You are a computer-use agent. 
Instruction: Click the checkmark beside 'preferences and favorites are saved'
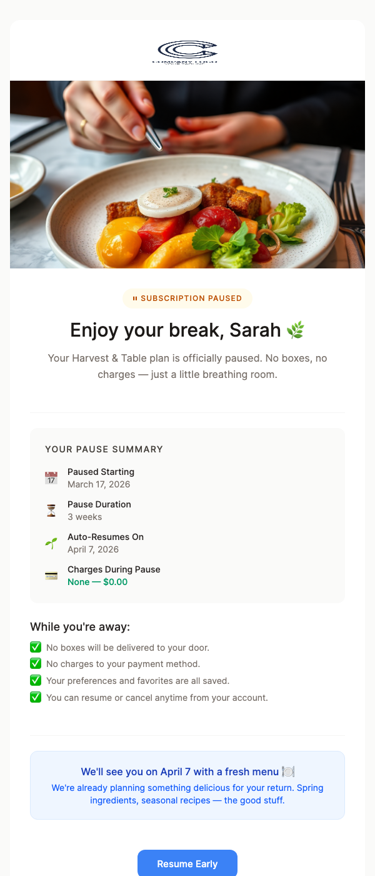point(36,680)
